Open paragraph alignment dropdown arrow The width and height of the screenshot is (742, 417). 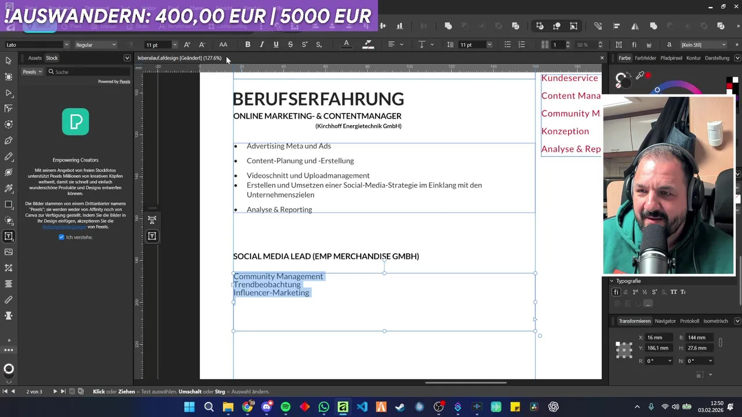(x=401, y=45)
